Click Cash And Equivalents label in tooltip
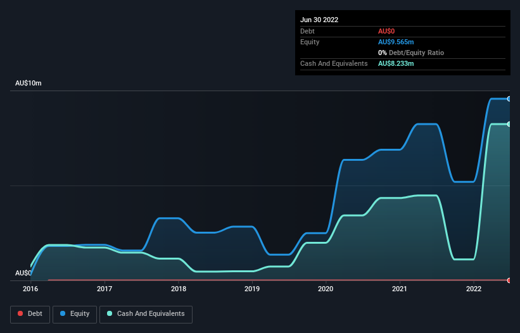The width and height of the screenshot is (520, 333). pos(334,63)
